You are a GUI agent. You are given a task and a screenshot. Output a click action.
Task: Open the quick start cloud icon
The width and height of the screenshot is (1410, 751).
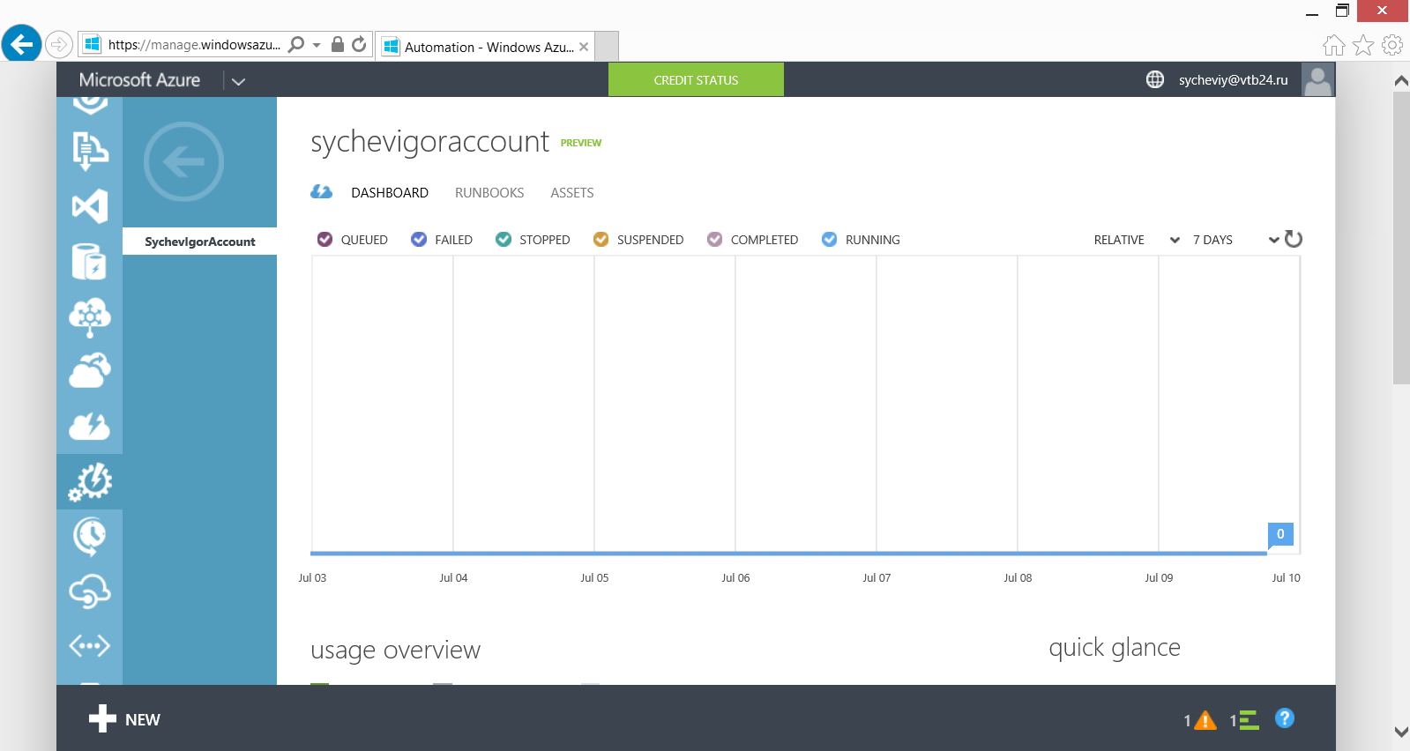click(322, 192)
